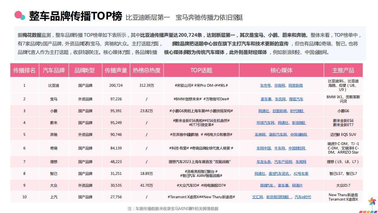Select the 大众ID.7 product cell
Viewport: 378px width, 213px height.
pos(343,185)
